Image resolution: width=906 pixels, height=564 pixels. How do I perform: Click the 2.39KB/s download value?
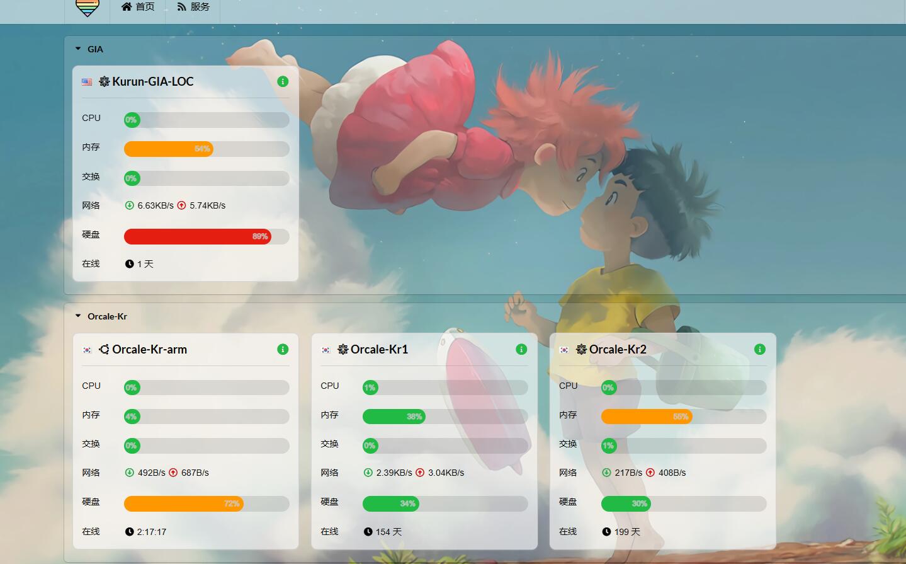[x=394, y=473]
